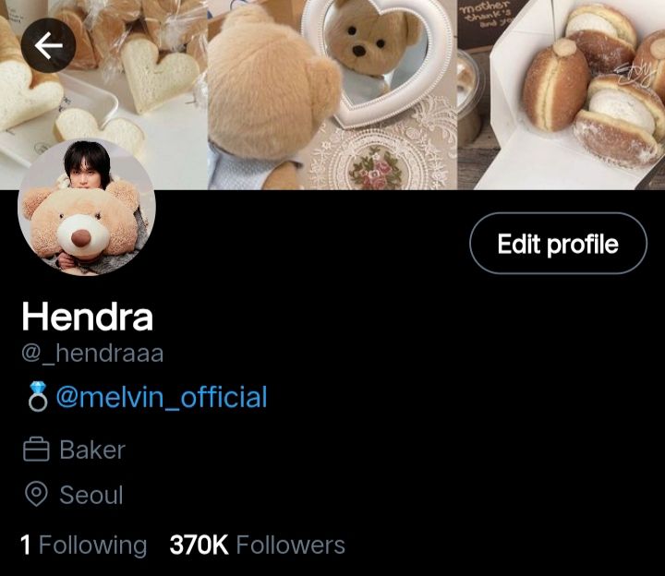The width and height of the screenshot is (665, 576).
Task: View the profile picture with teddy bear
Action: 87,207
